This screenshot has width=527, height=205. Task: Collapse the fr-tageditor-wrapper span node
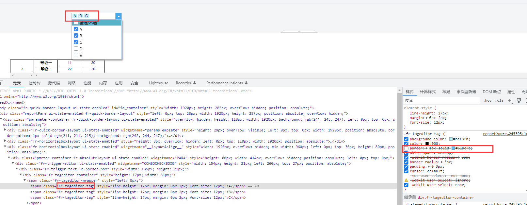click(24, 180)
